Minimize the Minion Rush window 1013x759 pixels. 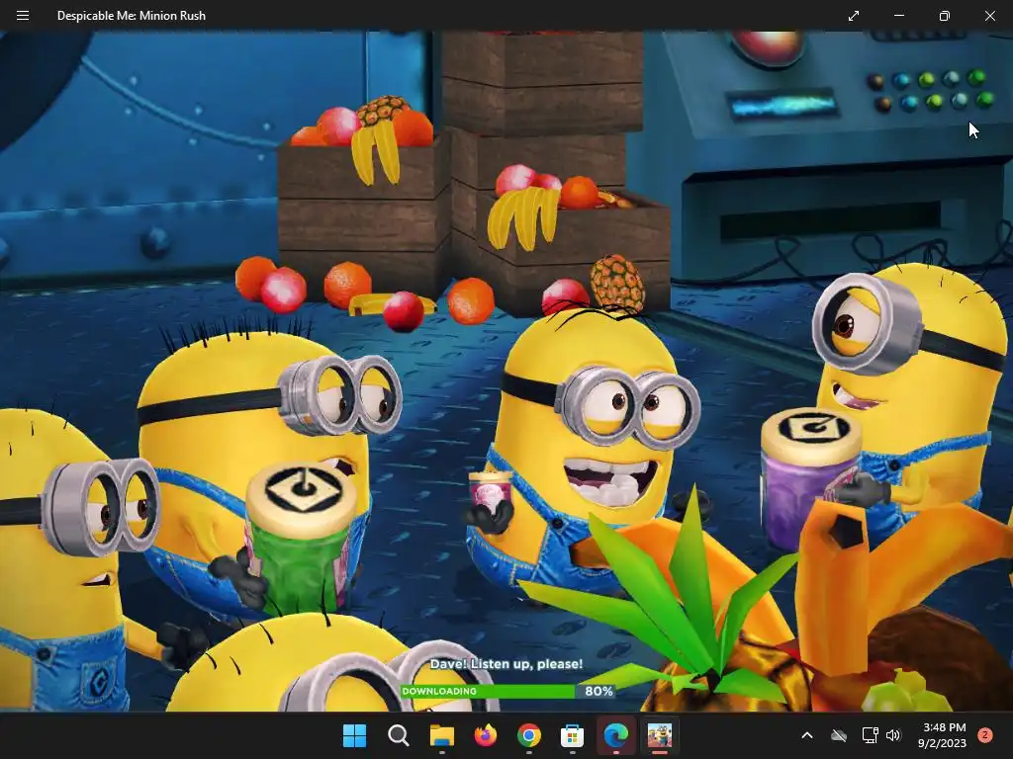point(898,16)
